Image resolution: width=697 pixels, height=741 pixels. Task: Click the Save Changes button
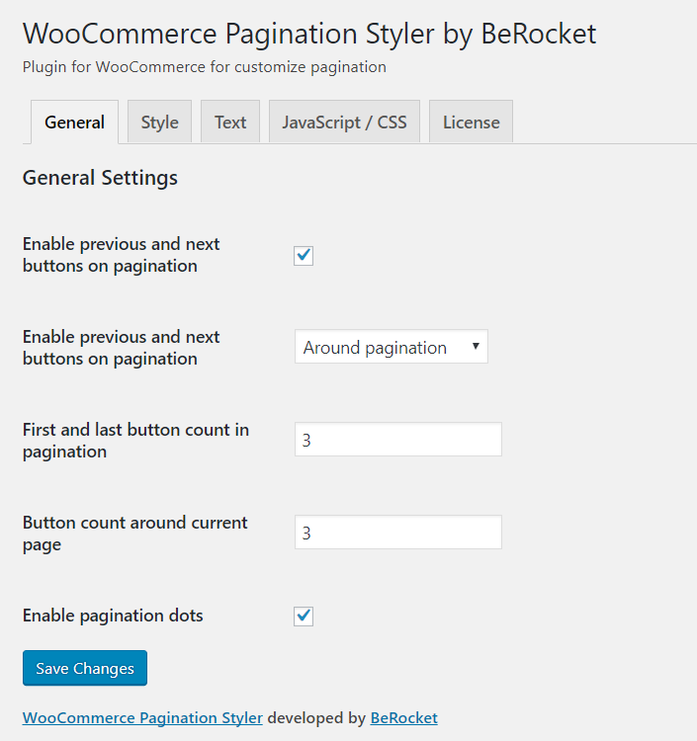[85, 668]
